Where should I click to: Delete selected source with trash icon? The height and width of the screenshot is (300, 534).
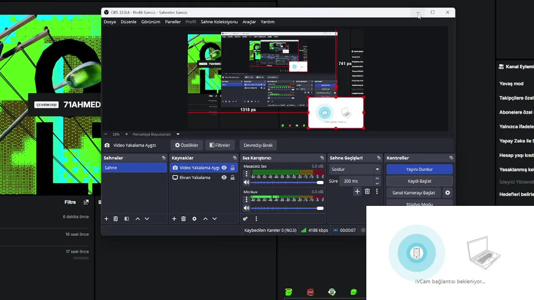(x=184, y=219)
